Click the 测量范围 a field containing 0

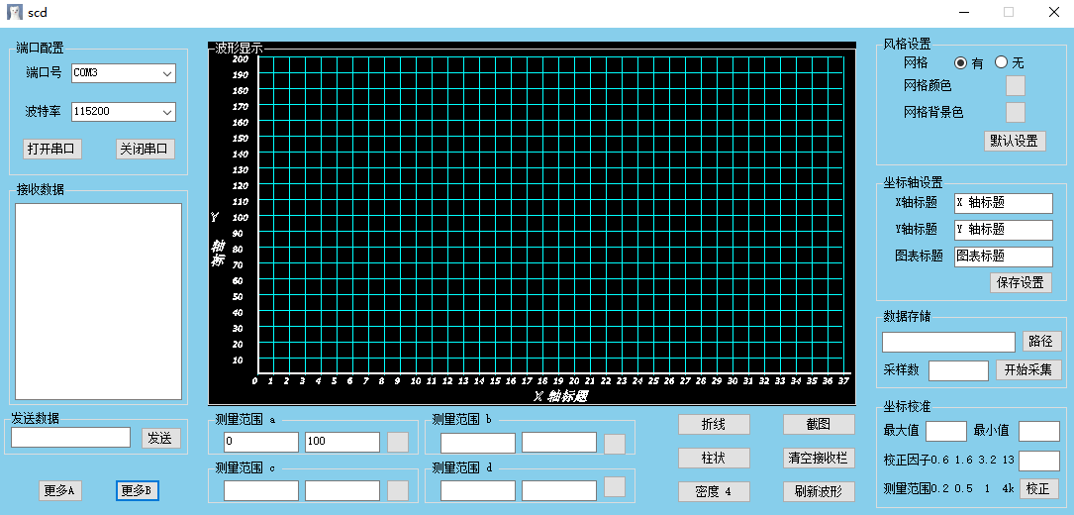tap(261, 442)
